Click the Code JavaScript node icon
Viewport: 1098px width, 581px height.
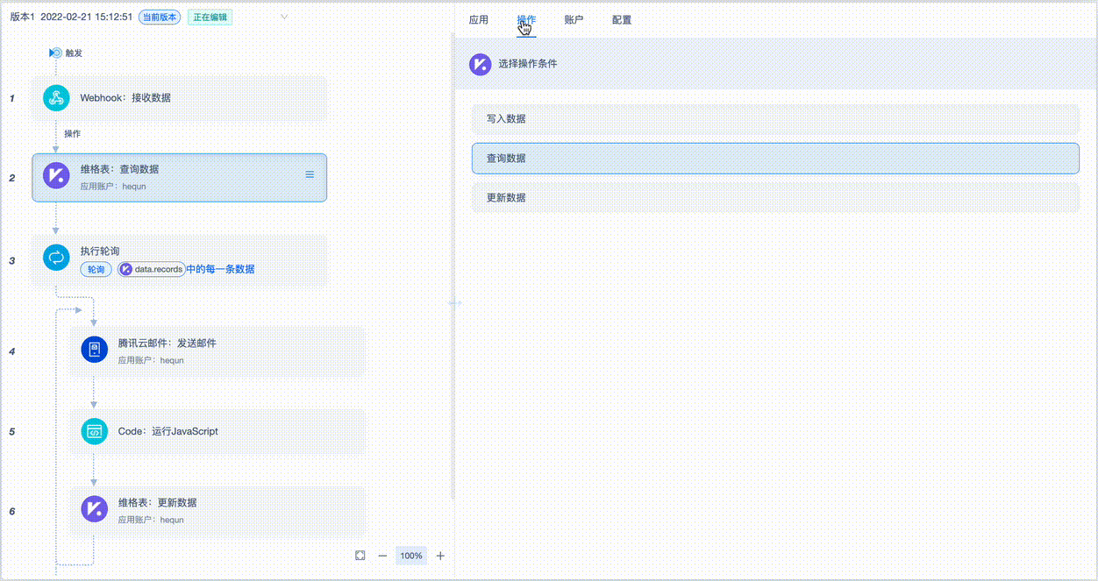click(94, 431)
